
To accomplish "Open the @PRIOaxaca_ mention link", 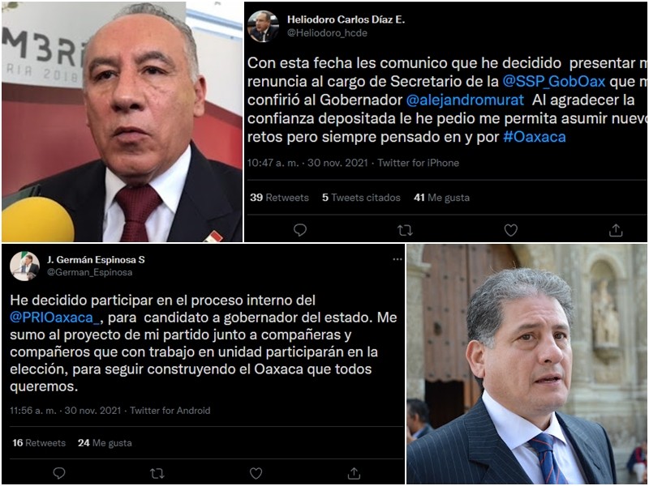I will tap(55, 318).
